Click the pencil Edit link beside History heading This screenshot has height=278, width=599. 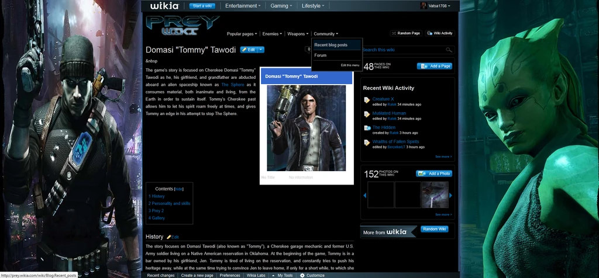[173, 237]
